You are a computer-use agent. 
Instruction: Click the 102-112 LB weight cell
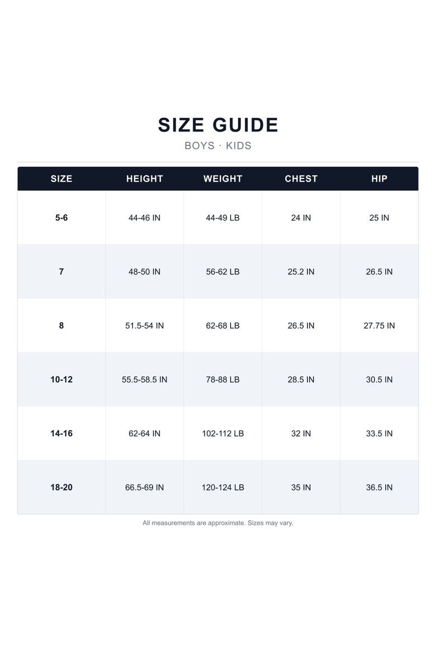223,433
